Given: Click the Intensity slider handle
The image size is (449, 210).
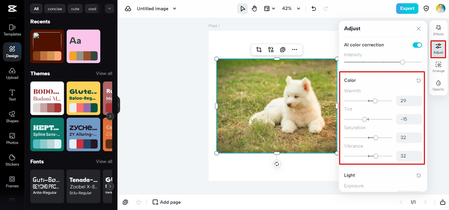Looking at the screenshot, I should point(402,62).
